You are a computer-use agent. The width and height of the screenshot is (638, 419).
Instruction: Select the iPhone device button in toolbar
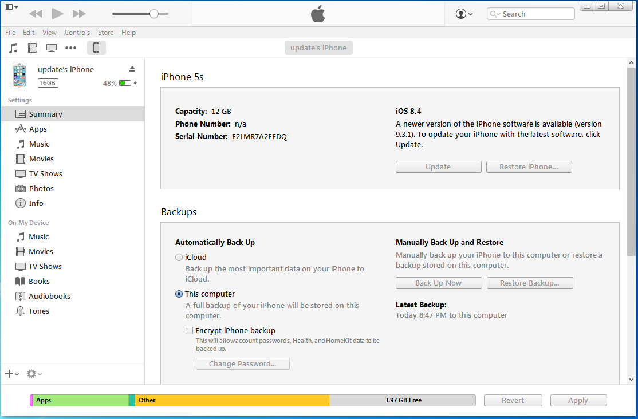pos(96,48)
